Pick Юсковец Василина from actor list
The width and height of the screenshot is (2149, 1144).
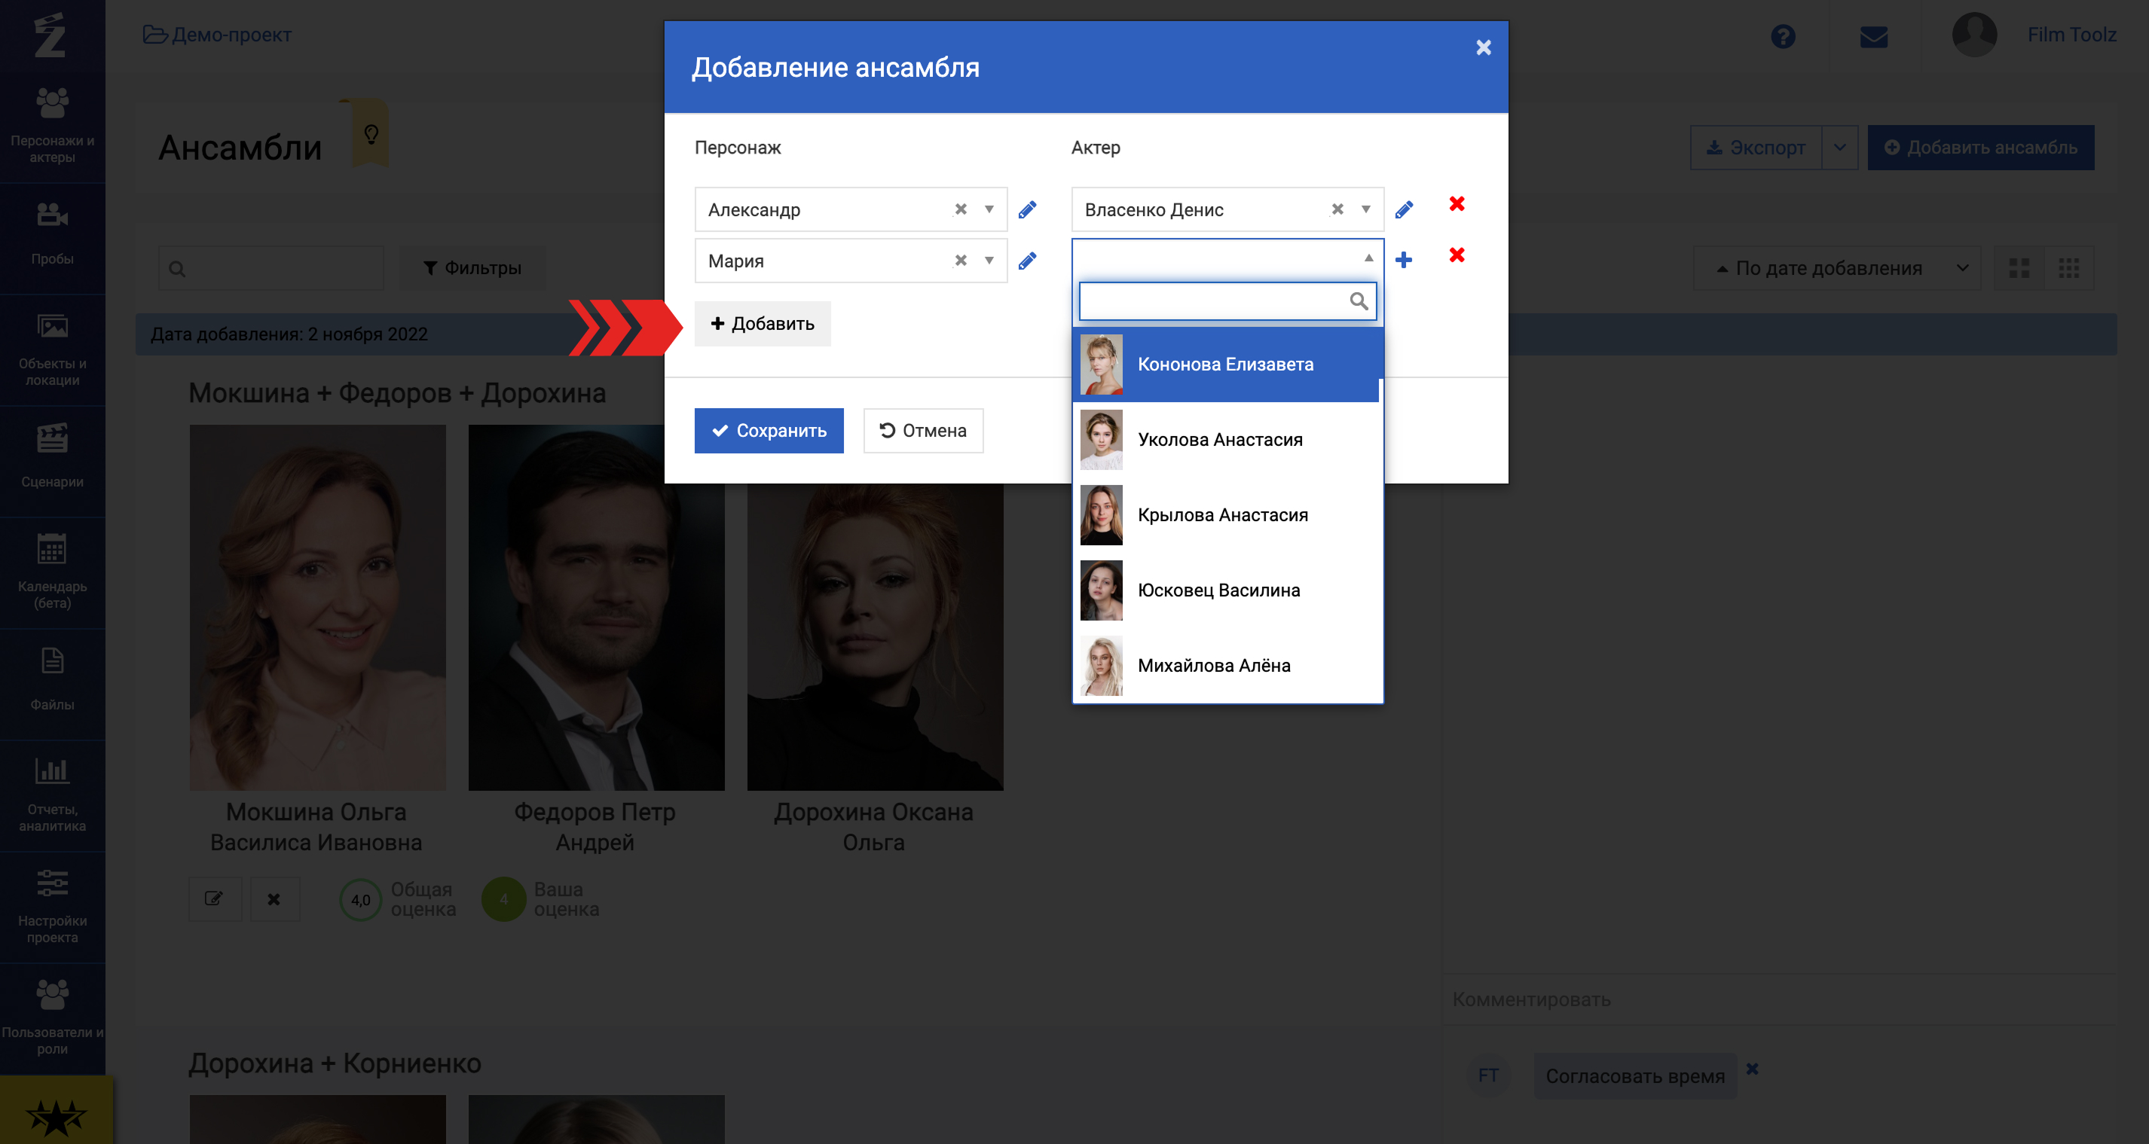(1218, 590)
